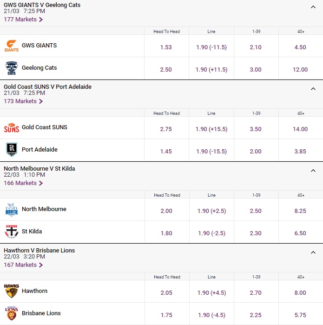The width and height of the screenshot is (323, 325).
Task: Click the St Kilda team logo
Action: point(12,232)
